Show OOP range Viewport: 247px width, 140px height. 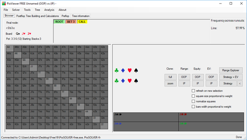tap(184, 77)
